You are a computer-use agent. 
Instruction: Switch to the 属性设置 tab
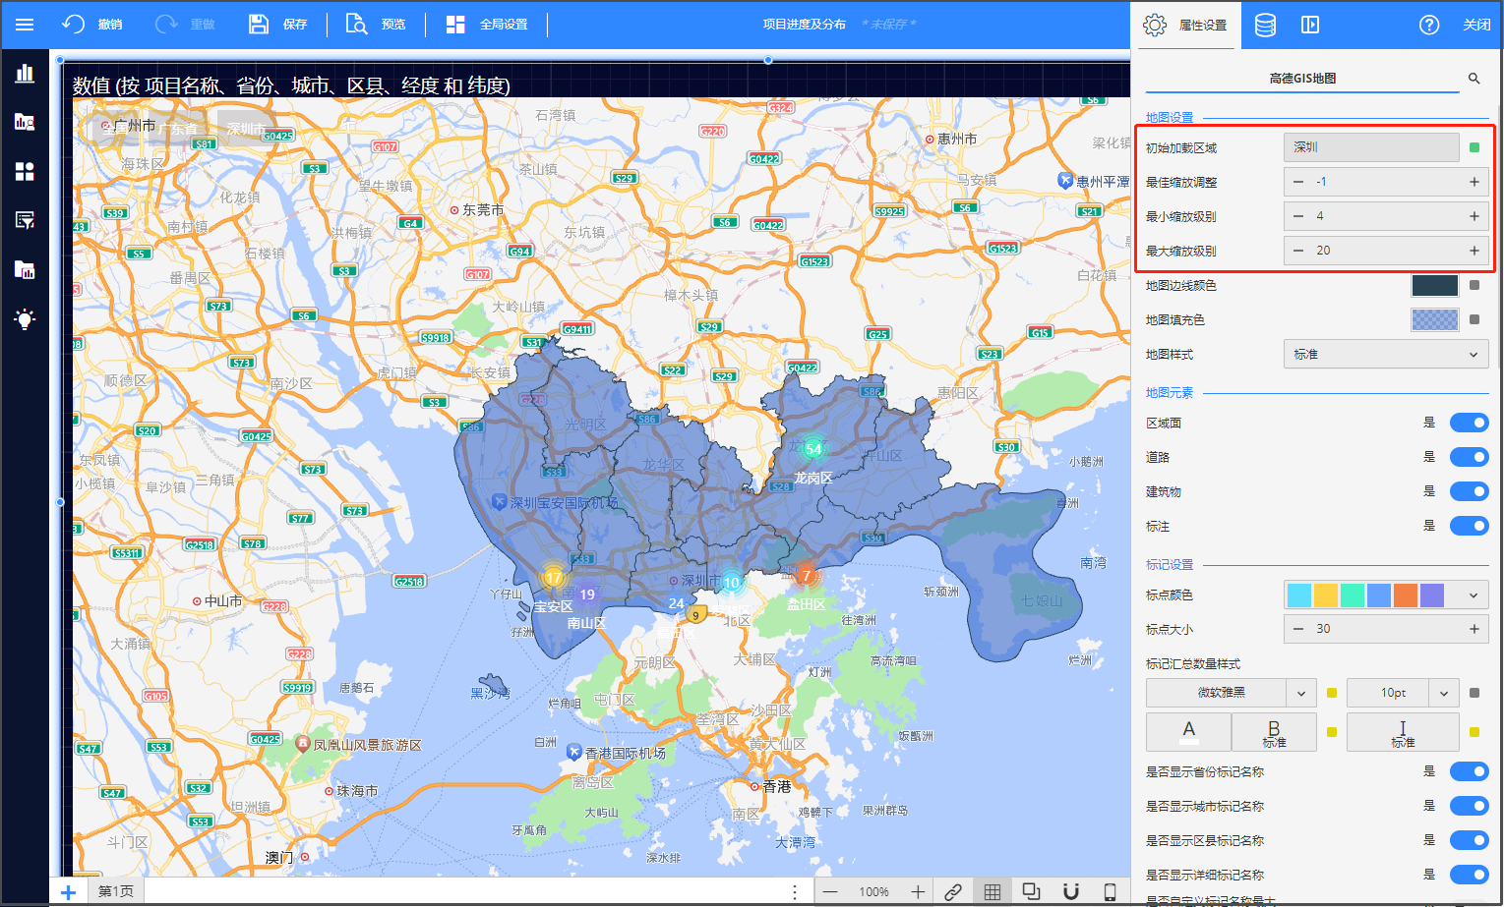click(1185, 25)
